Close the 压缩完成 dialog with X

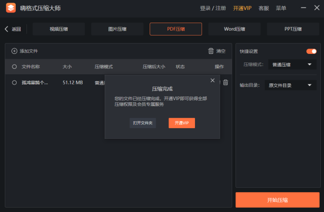212,81
